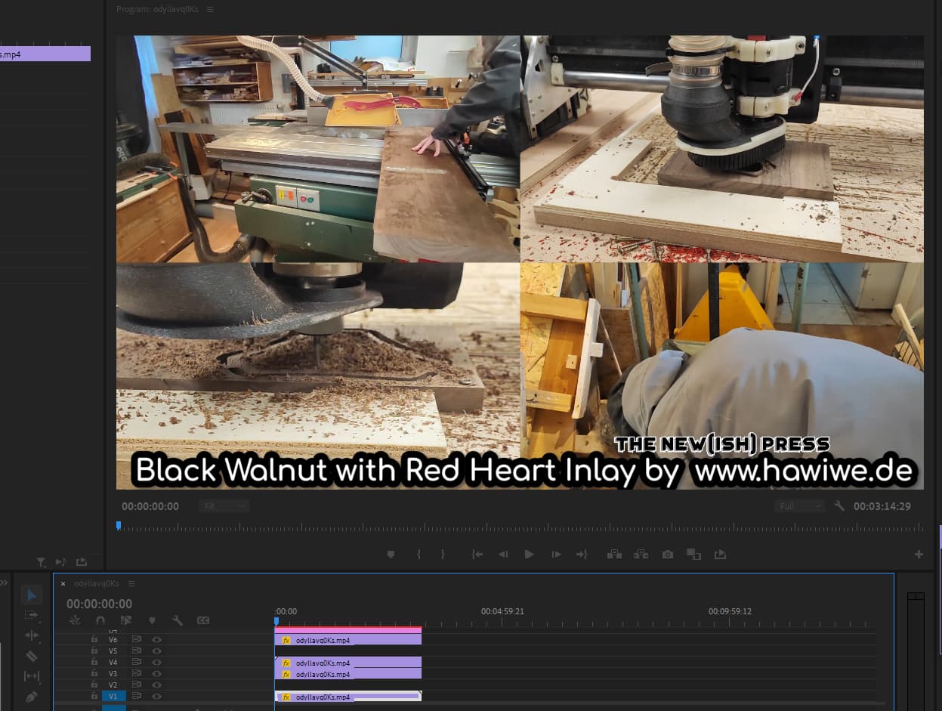Toggle the V1 track target
The height and width of the screenshot is (711, 942).
coord(113,697)
